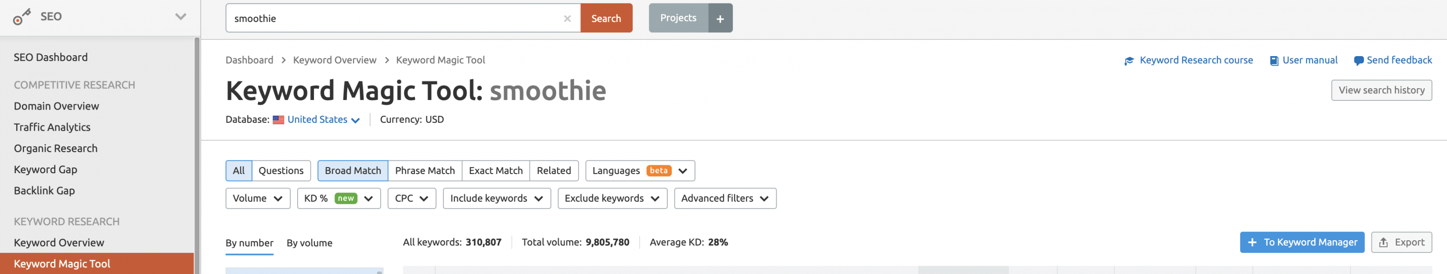Viewport: 1447px width, 274px height.
Task: Click the sidebar vertical scrollbar
Action: pyautogui.click(x=197, y=156)
